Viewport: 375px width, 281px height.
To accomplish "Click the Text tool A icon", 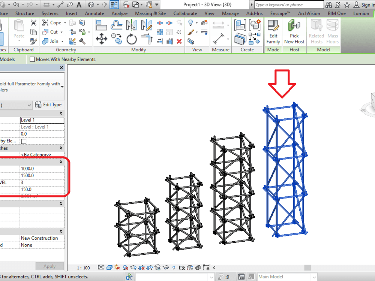I will point(79,4).
